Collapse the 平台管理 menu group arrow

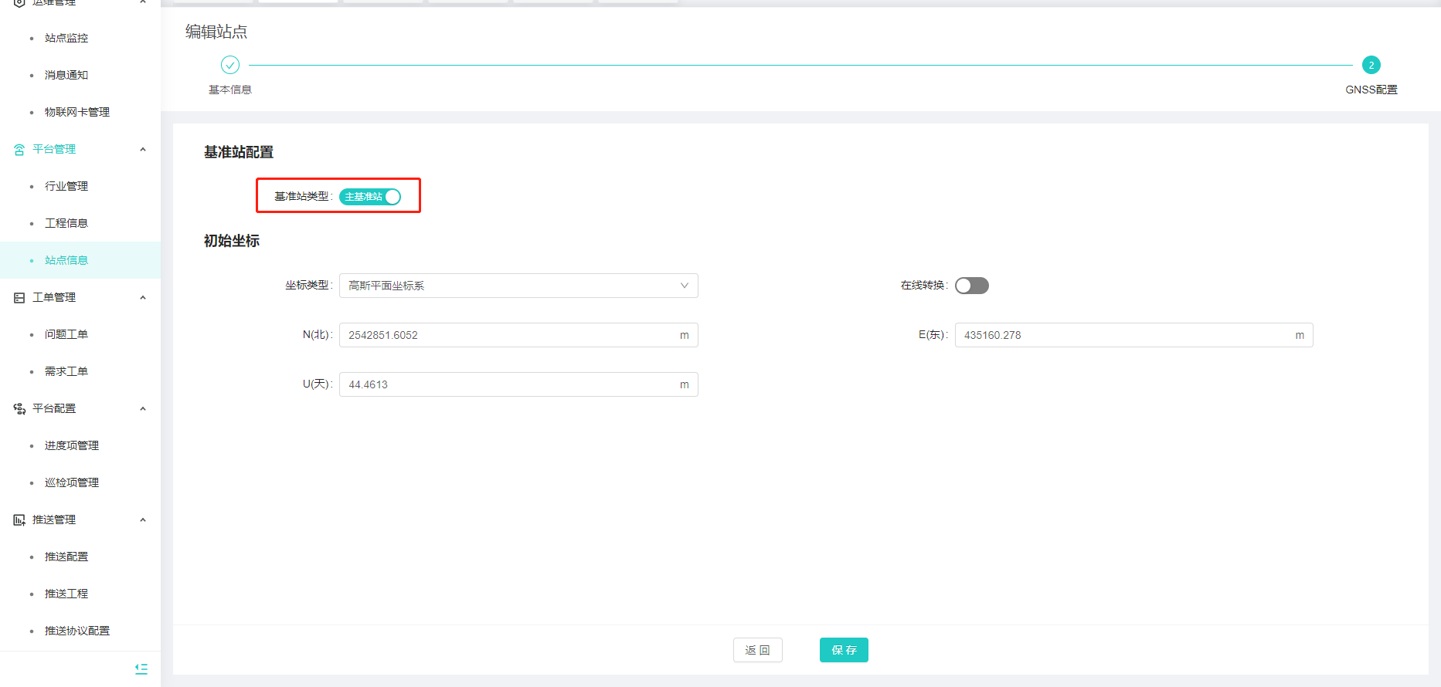143,150
